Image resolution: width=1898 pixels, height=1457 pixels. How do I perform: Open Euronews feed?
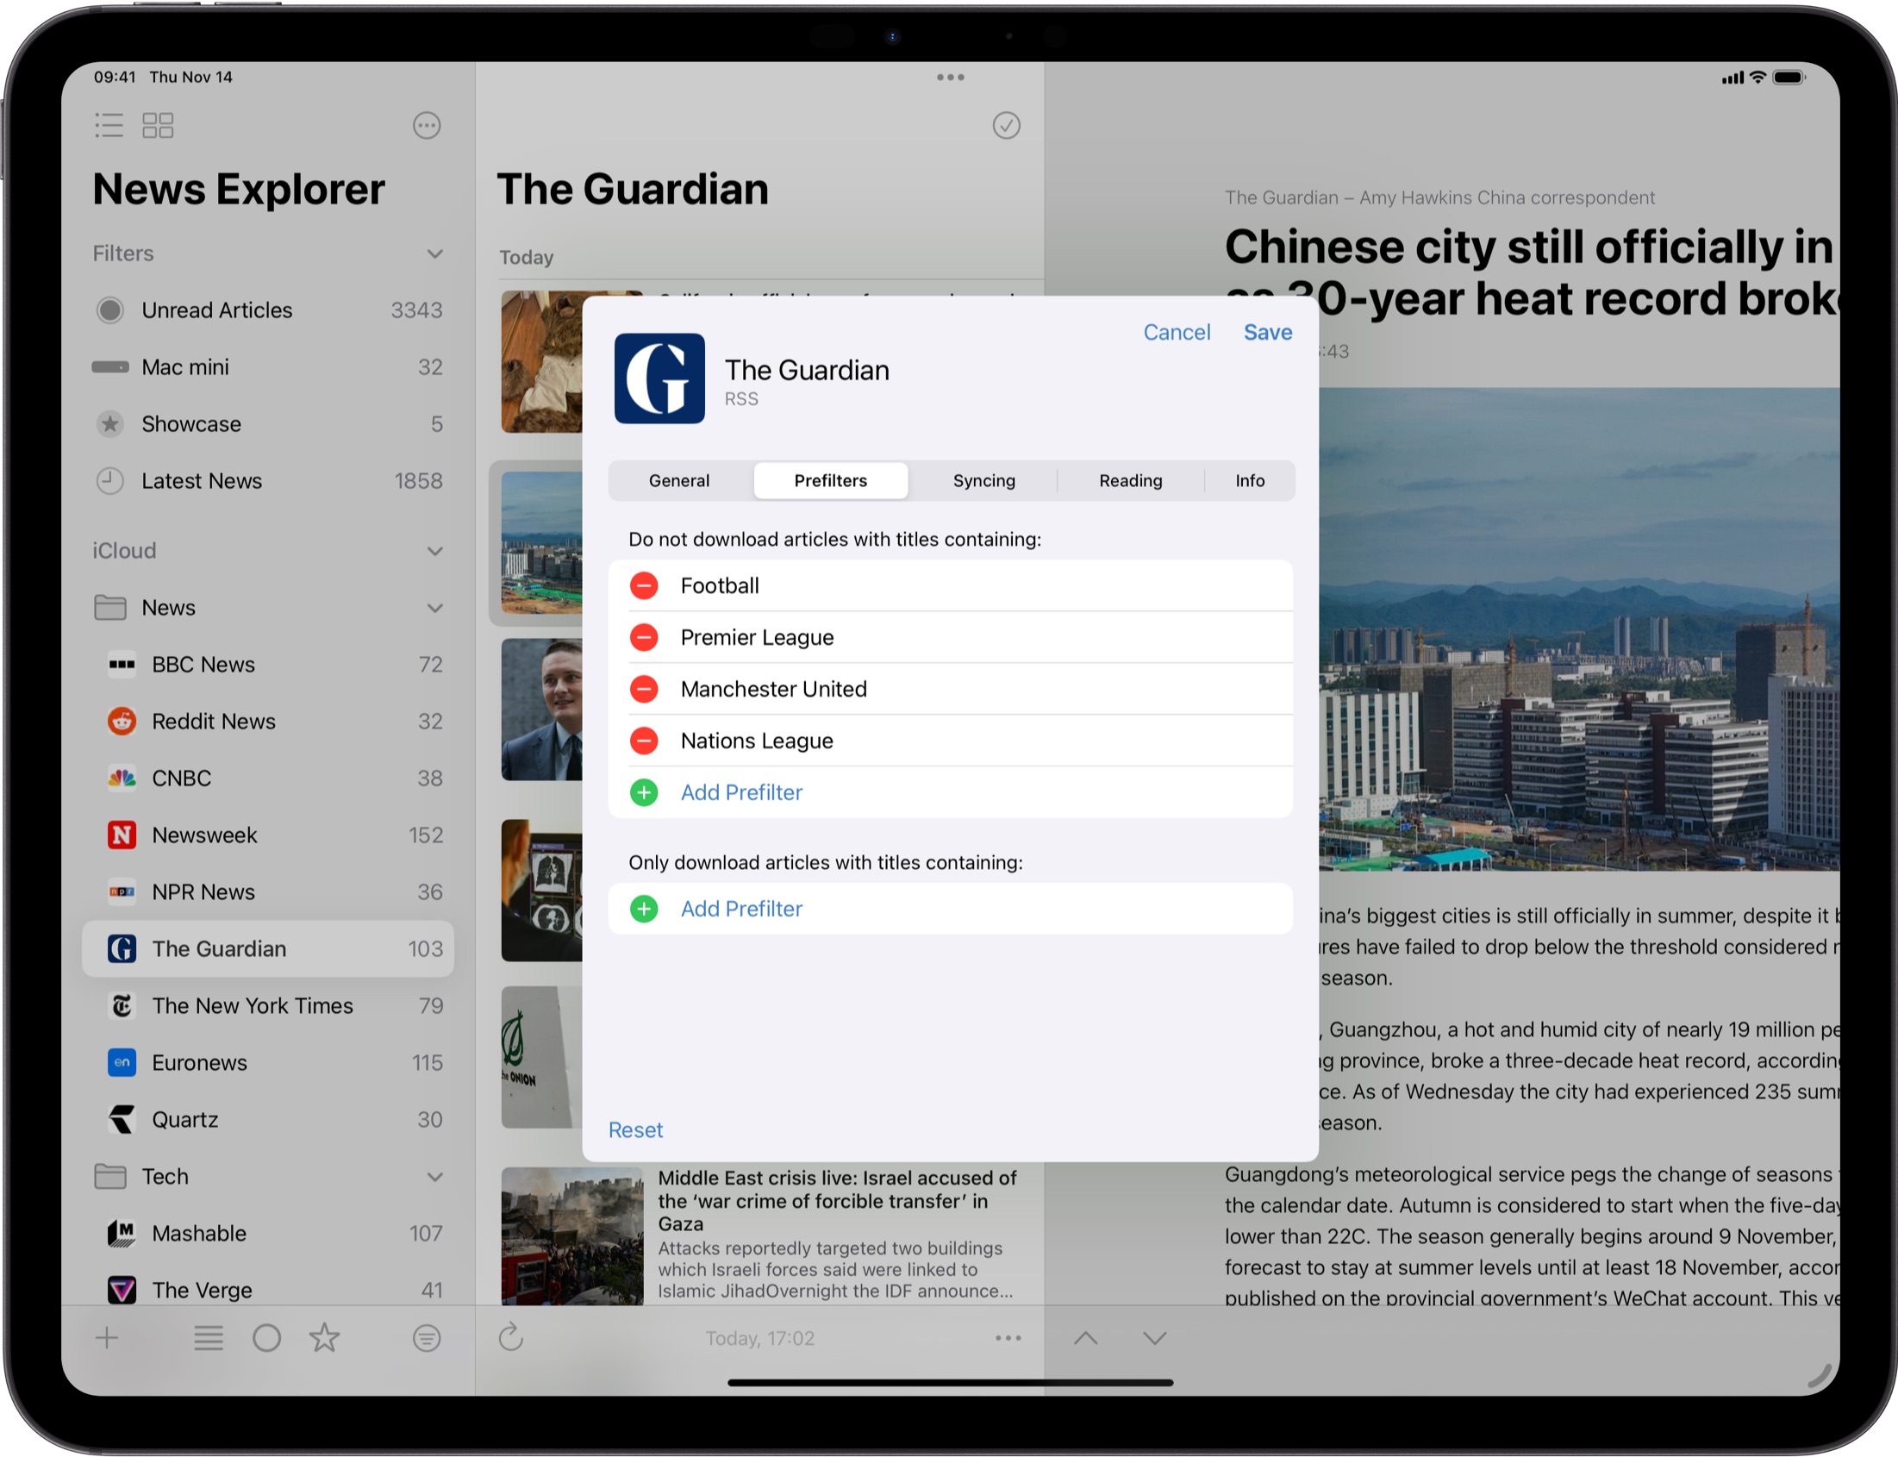point(269,1062)
